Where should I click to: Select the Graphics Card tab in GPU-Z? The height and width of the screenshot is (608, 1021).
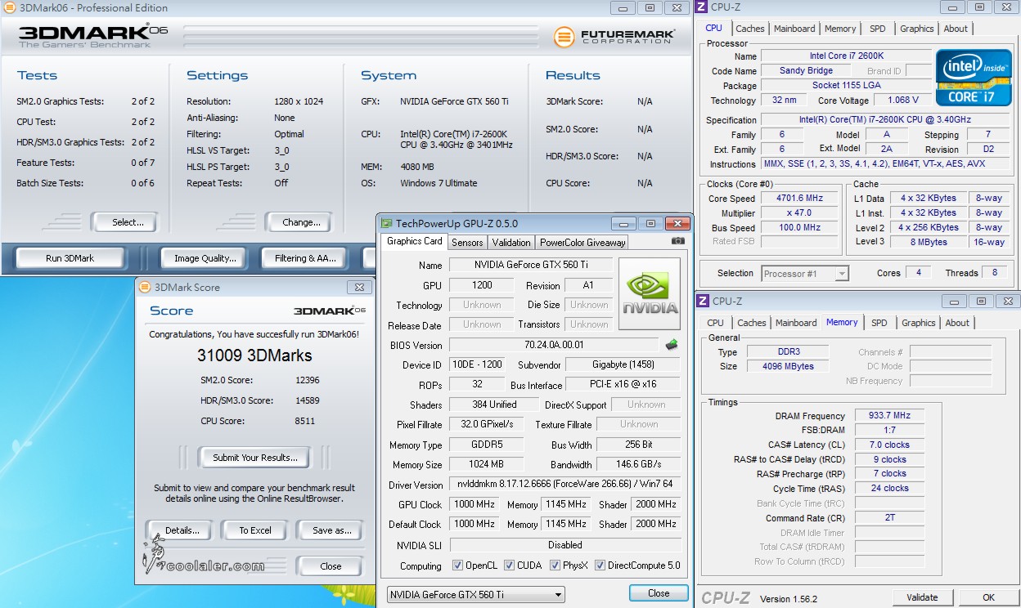point(414,241)
